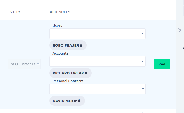Open the Personal Contacts dropdown arrow
This screenshot has height=113, width=184.
click(143, 89)
